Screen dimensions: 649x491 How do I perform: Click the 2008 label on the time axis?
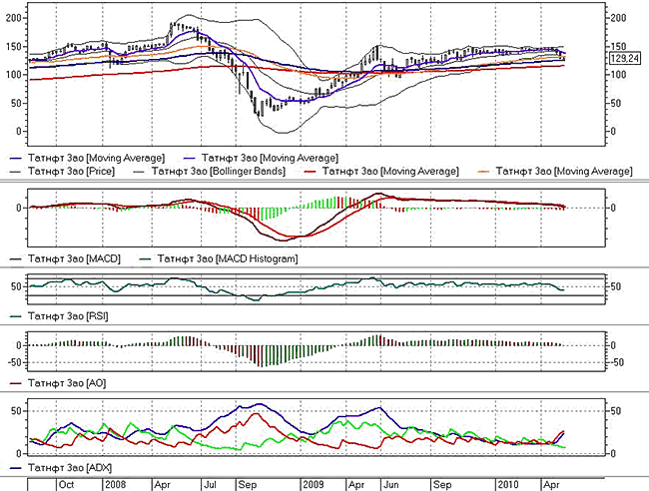115,485
